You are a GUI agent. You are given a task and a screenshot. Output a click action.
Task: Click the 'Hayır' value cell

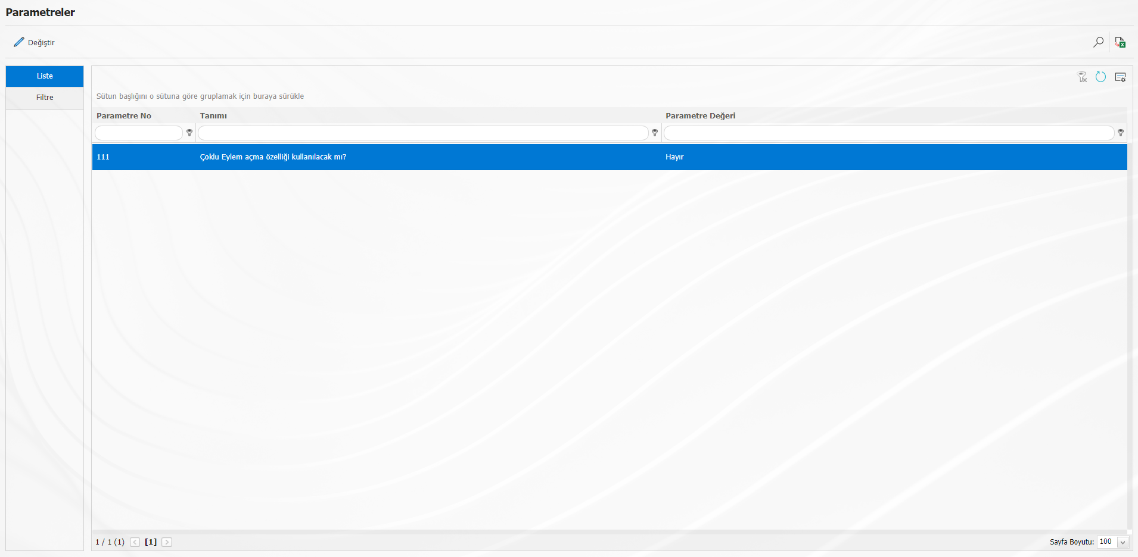[x=674, y=157]
